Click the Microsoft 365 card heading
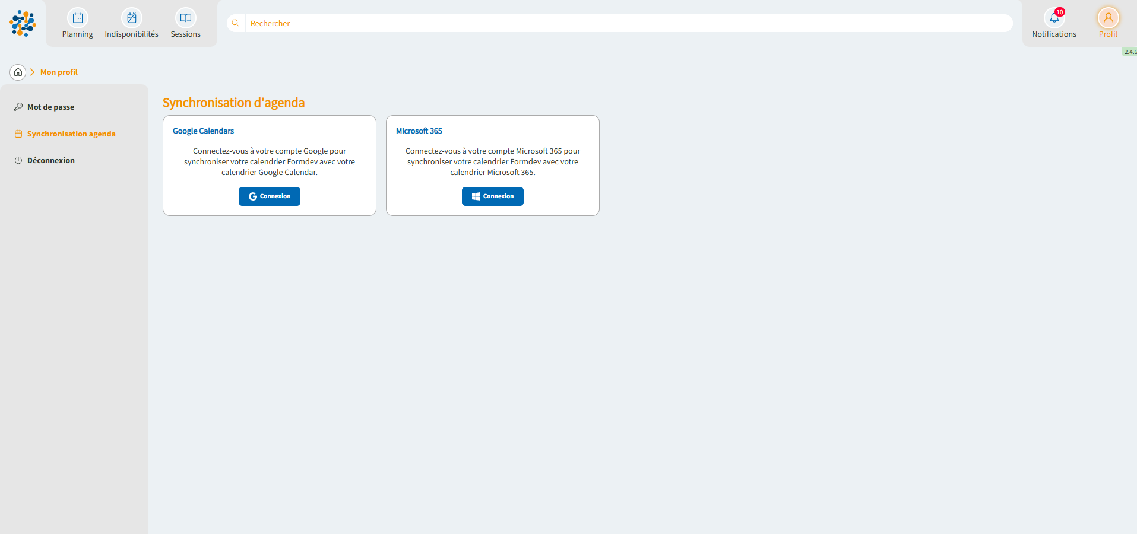This screenshot has height=534, width=1137. pos(419,131)
